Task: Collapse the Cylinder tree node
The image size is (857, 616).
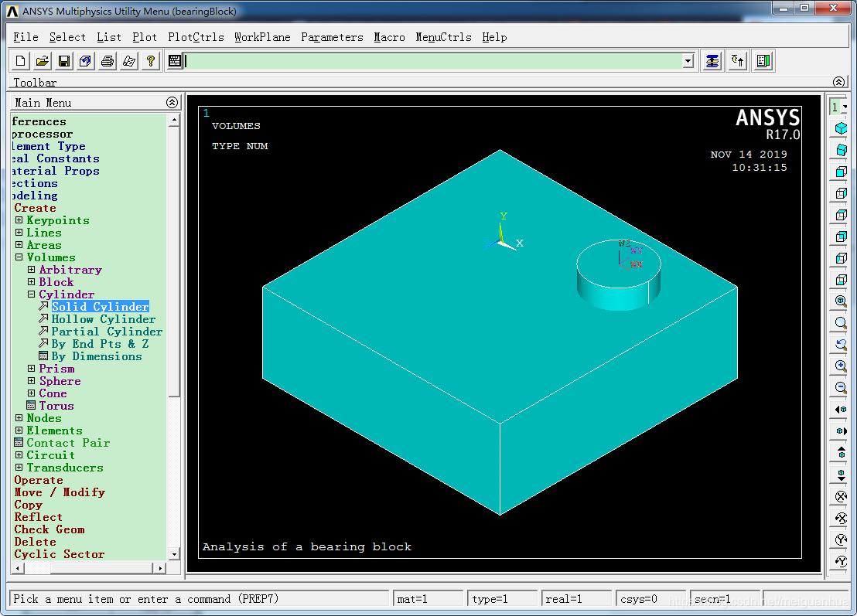Action: (x=31, y=294)
